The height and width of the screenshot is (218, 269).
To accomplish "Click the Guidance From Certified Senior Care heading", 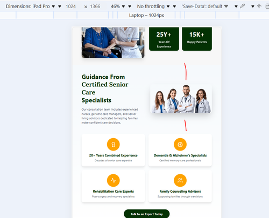I will [x=105, y=88].
